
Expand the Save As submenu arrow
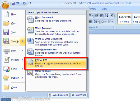(x=23, y=41)
